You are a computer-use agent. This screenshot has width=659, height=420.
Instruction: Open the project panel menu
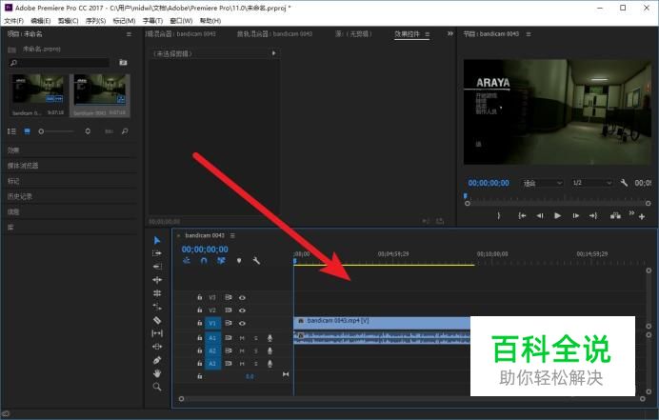click(129, 34)
